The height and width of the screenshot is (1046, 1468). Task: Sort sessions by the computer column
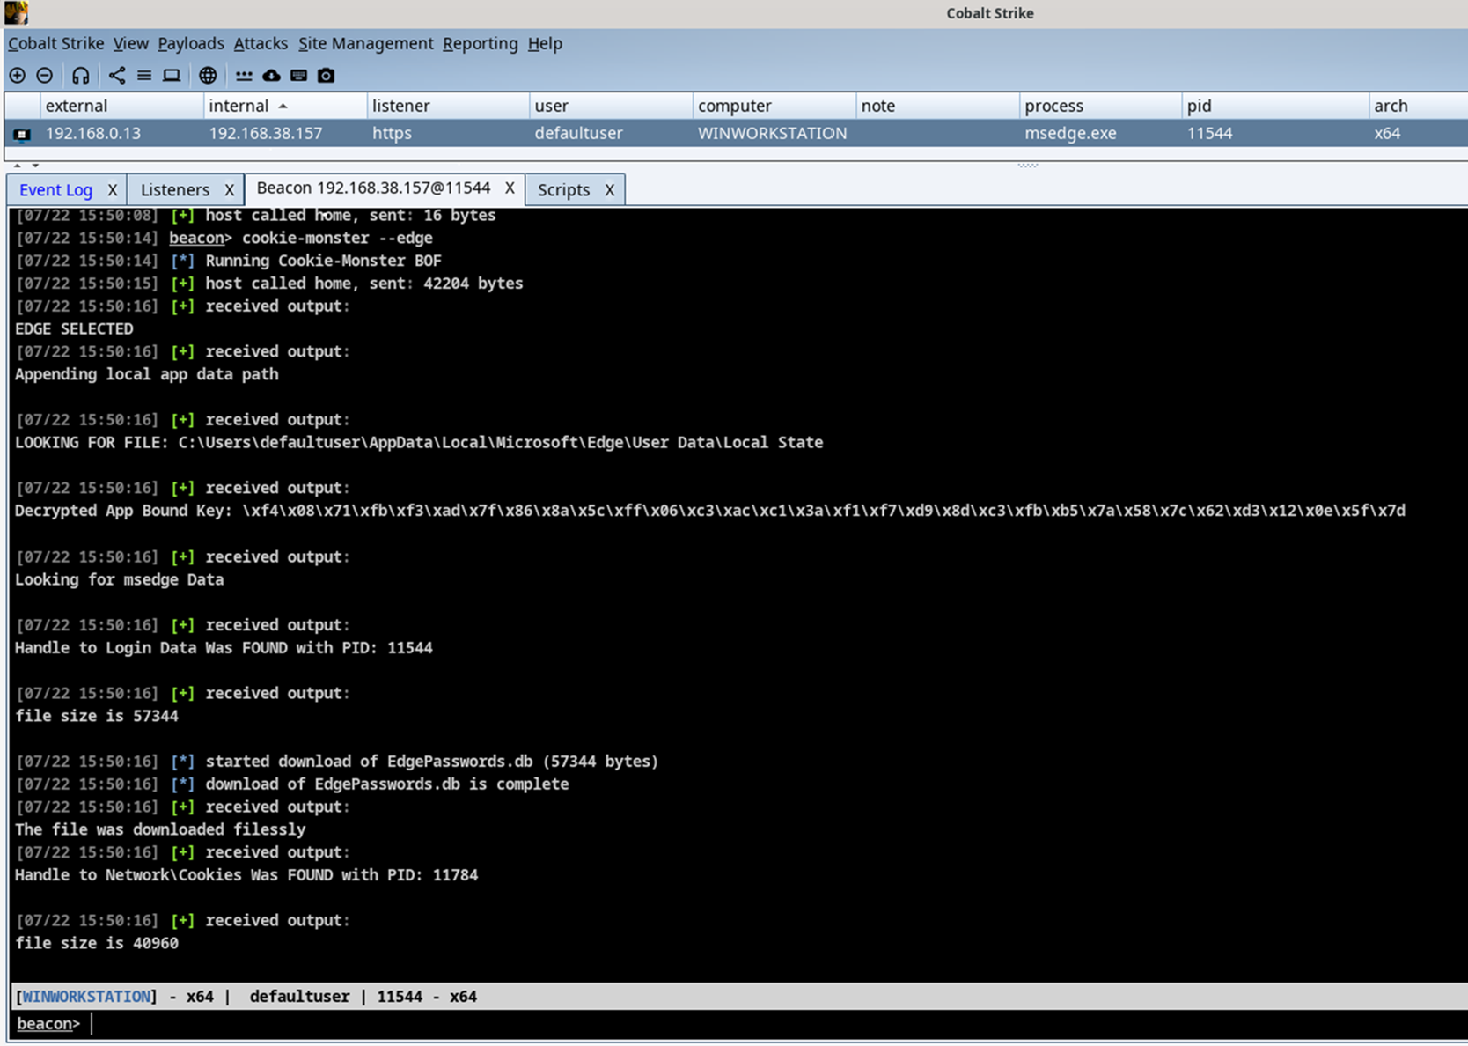click(774, 106)
